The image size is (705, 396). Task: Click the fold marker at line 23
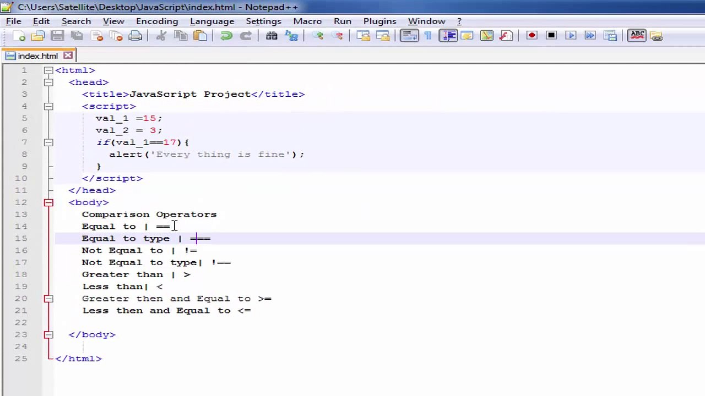tap(48, 334)
